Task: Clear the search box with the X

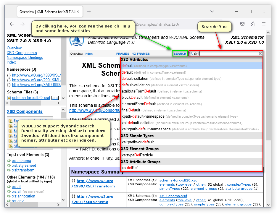Action: point(260,54)
